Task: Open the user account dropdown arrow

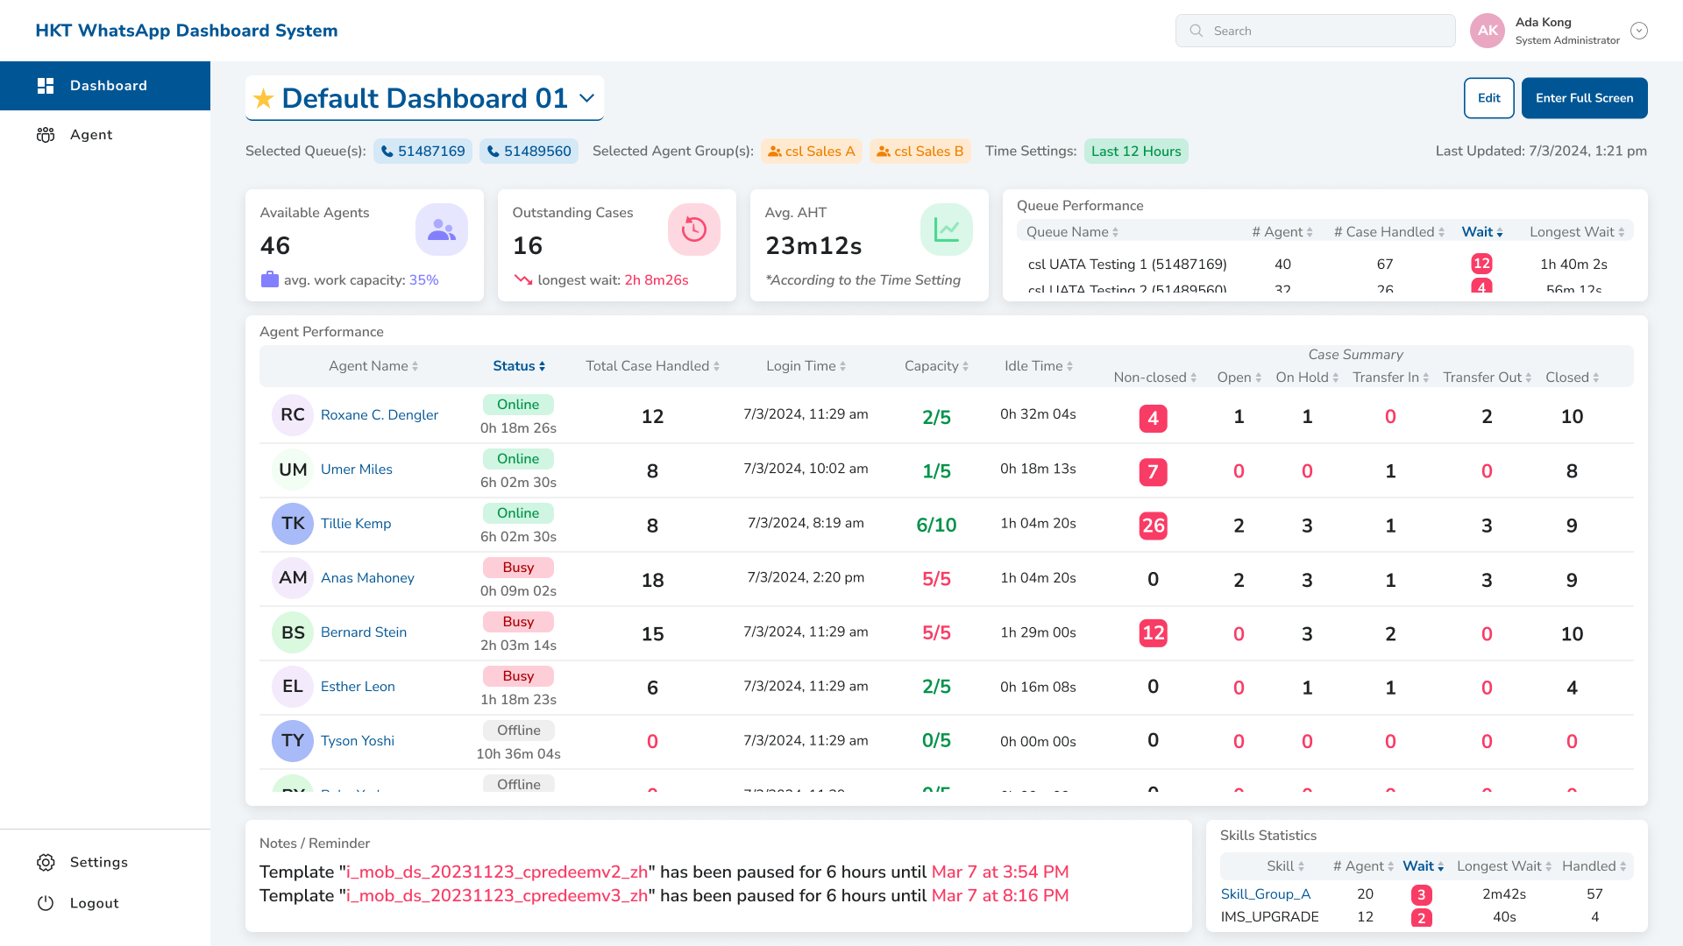Action: tap(1639, 31)
